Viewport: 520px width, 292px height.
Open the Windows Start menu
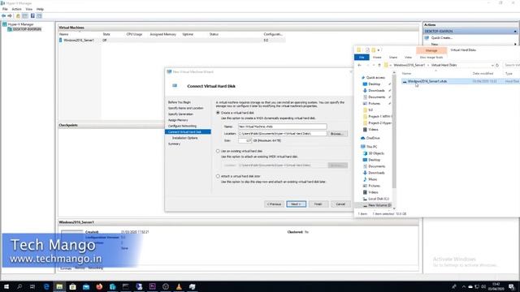6,286
